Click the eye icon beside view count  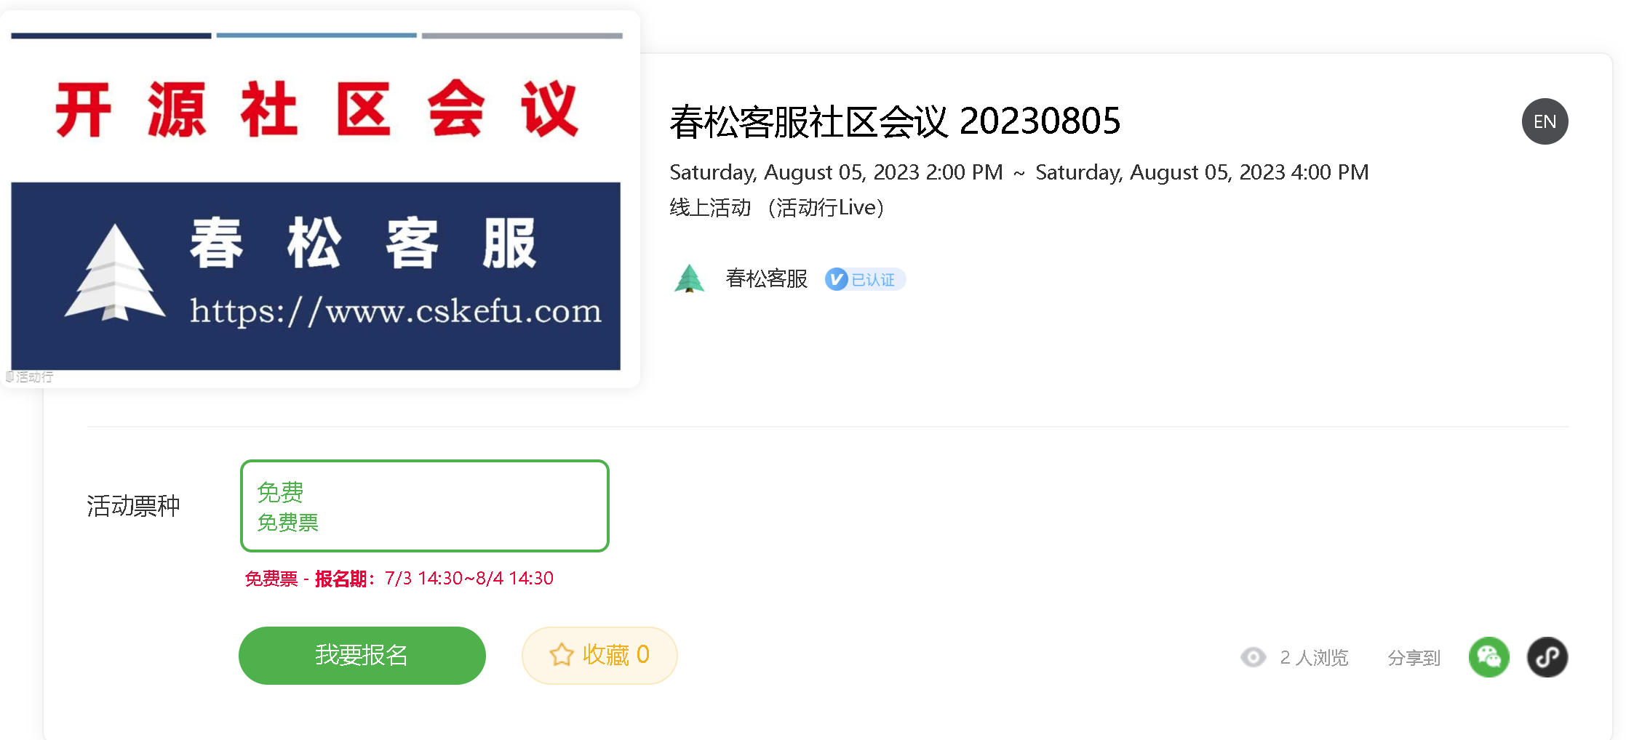[1253, 657]
